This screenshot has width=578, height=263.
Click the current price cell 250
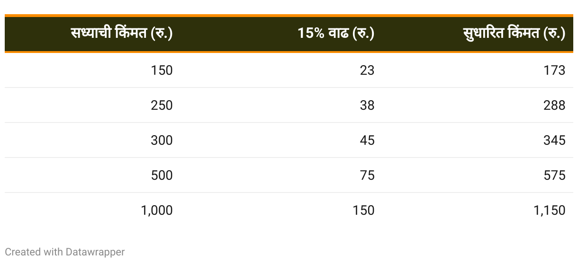[x=162, y=105]
